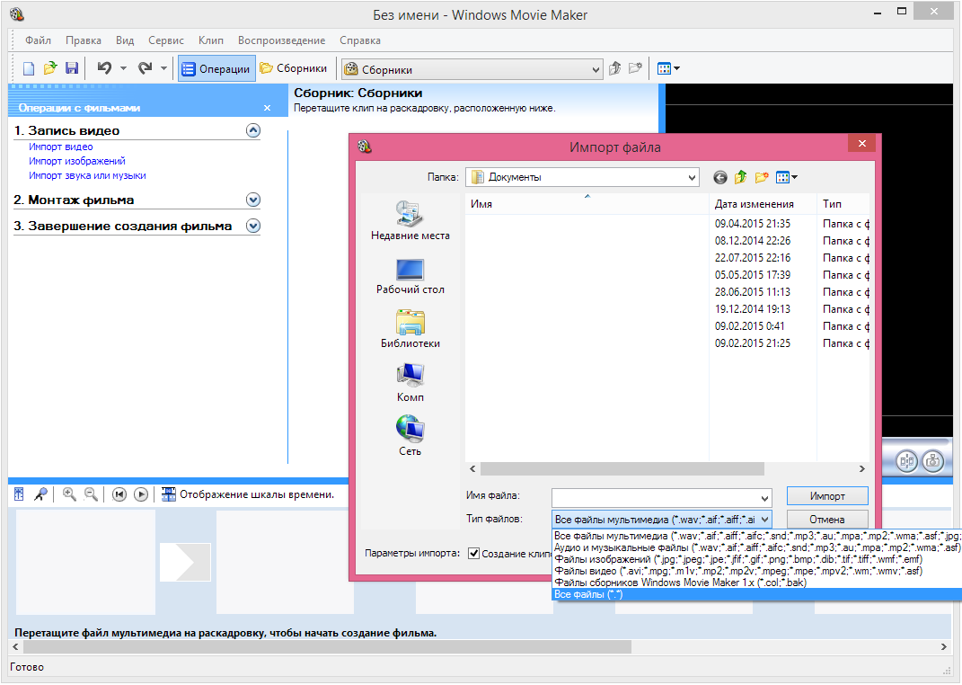
Task: Go to Комп in dialog sidebar
Action: click(410, 382)
